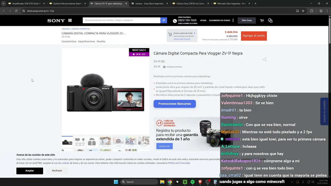The width and height of the screenshot is (331, 186).
Task: Open CÁMARAS COMPACTAS breadcrumb link
Action: (80, 29)
